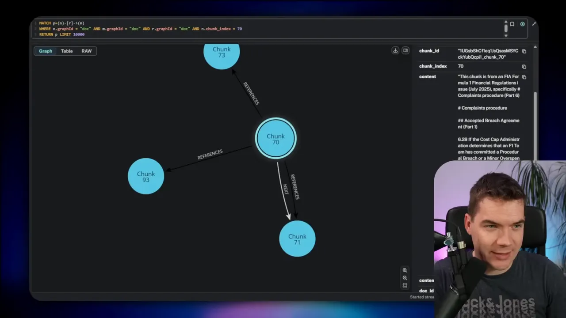Select the Chunk 93 node
Viewport: 566px width, 318px height.
[146, 176]
